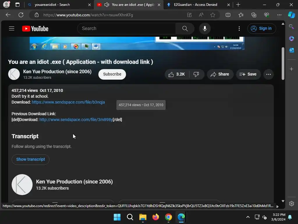The width and height of the screenshot is (298, 224).
Task: Activate Read aloud in address bar
Action: pyautogui.click(x=201, y=15)
